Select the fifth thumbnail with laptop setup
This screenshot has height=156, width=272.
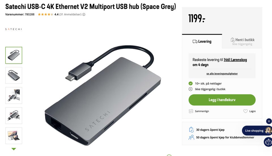click(14, 136)
